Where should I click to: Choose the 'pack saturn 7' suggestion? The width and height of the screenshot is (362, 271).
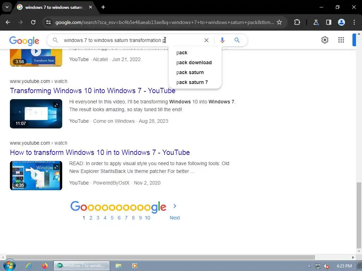pyautogui.click(x=195, y=83)
